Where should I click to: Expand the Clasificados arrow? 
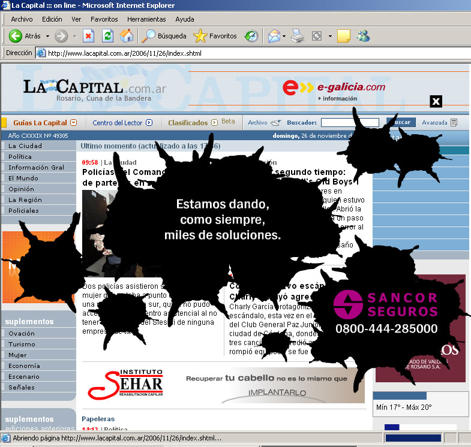[x=214, y=122]
